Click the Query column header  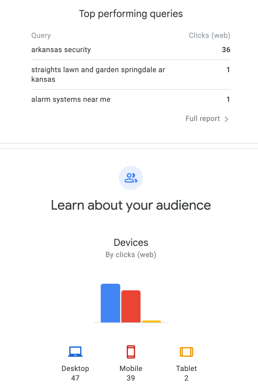[x=41, y=35]
